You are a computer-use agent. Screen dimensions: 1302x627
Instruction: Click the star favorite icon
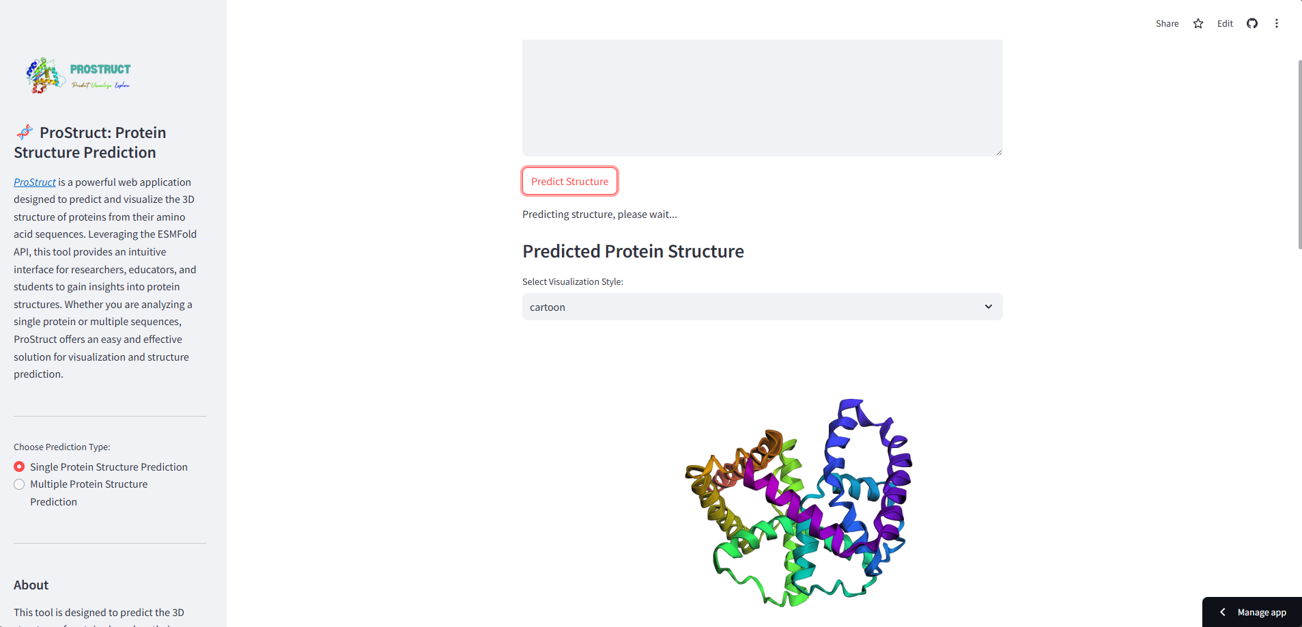pos(1198,24)
